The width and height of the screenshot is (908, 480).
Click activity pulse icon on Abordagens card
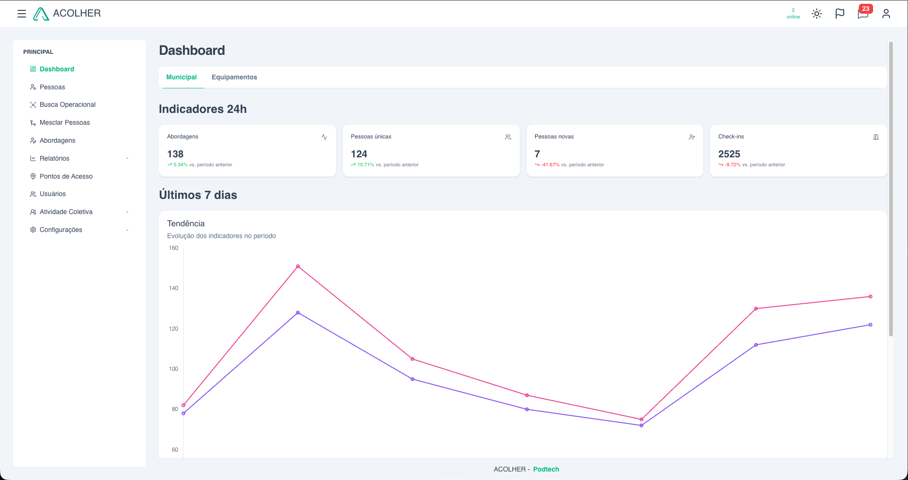point(324,137)
